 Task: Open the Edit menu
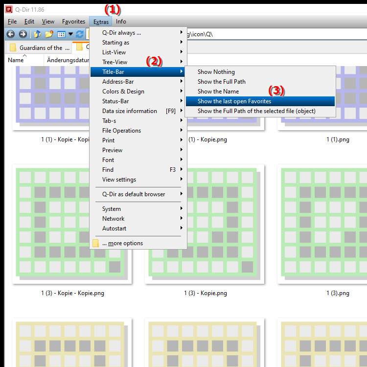tap(29, 22)
